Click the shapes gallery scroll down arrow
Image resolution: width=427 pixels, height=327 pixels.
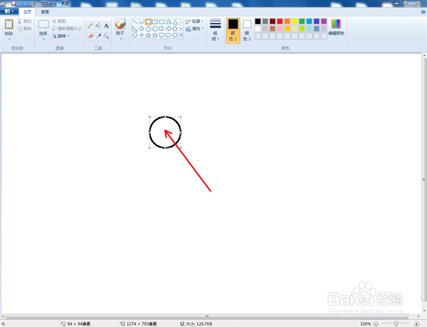pos(181,29)
